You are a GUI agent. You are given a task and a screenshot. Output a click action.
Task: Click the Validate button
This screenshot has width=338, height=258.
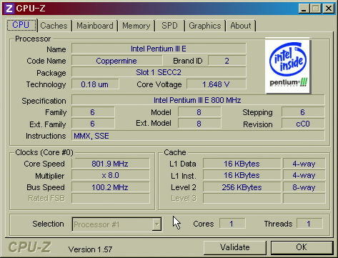tap(235, 247)
